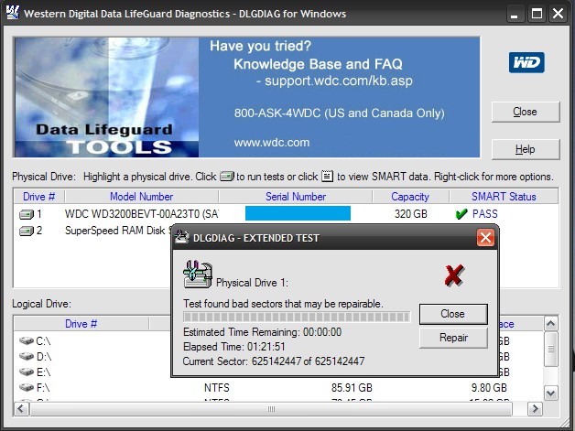Image resolution: width=575 pixels, height=431 pixels.
Task: Click the SMART data icon in instructions
Action: click(x=327, y=177)
